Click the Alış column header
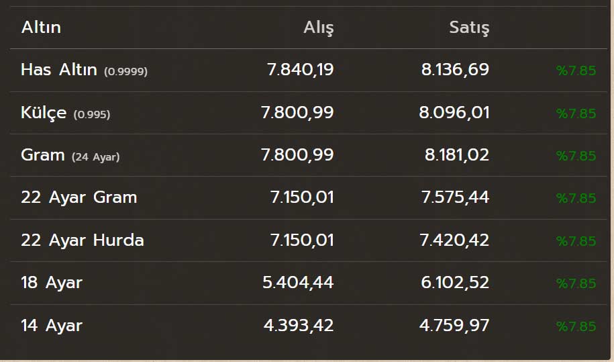This screenshot has height=362, width=614. [318, 28]
